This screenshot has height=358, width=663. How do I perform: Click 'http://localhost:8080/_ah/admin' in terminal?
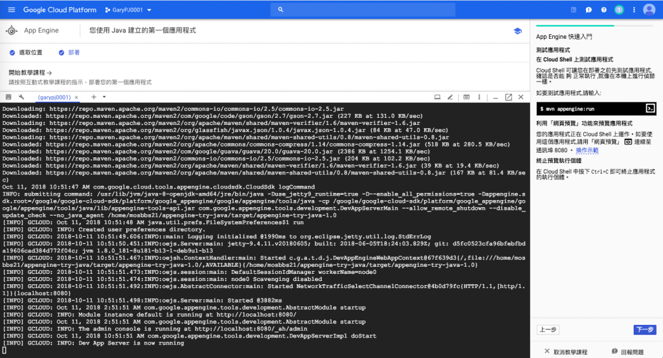(251, 329)
